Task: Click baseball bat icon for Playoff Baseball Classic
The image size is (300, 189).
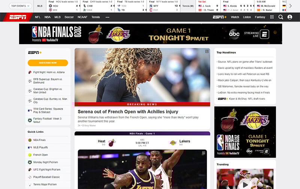Action: pos(30,177)
